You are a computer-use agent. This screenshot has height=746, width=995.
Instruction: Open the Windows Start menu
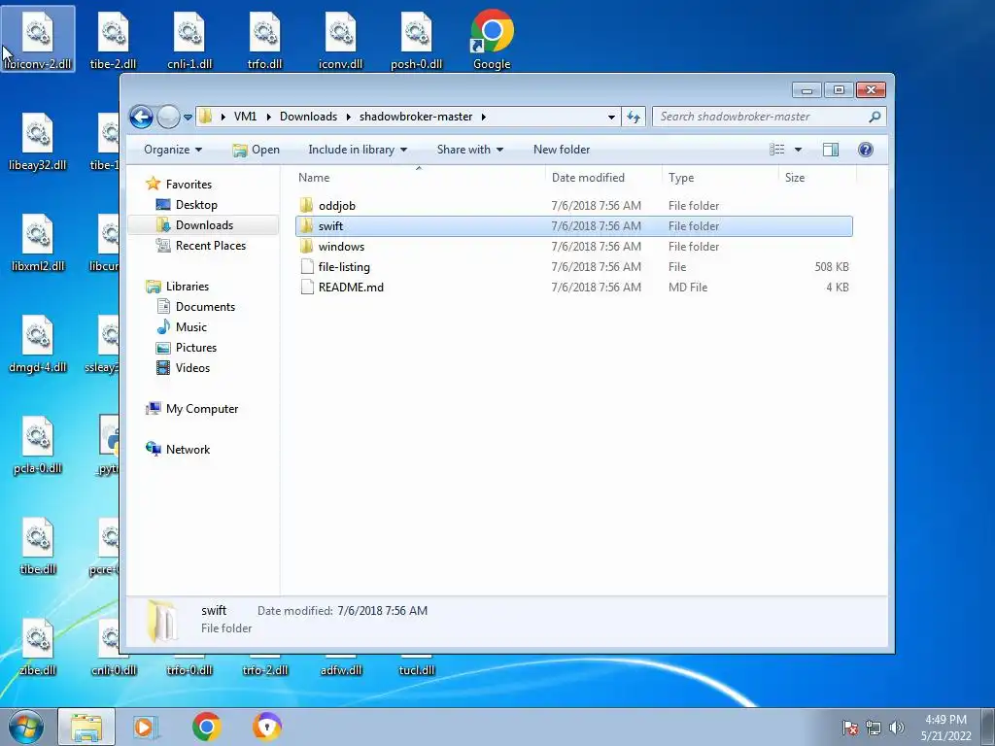tap(25, 727)
